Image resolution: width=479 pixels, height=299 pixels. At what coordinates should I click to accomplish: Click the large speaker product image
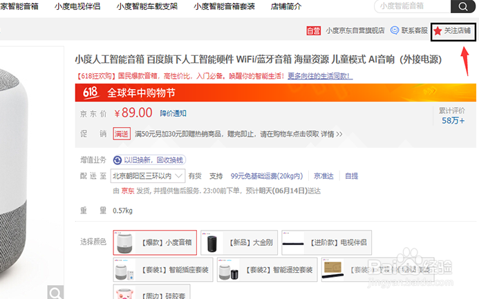[x=14, y=171]
